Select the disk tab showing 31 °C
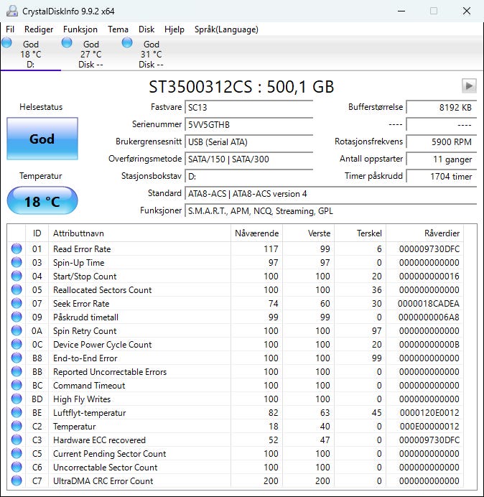 pyautogui.click(x=152, y=54)
